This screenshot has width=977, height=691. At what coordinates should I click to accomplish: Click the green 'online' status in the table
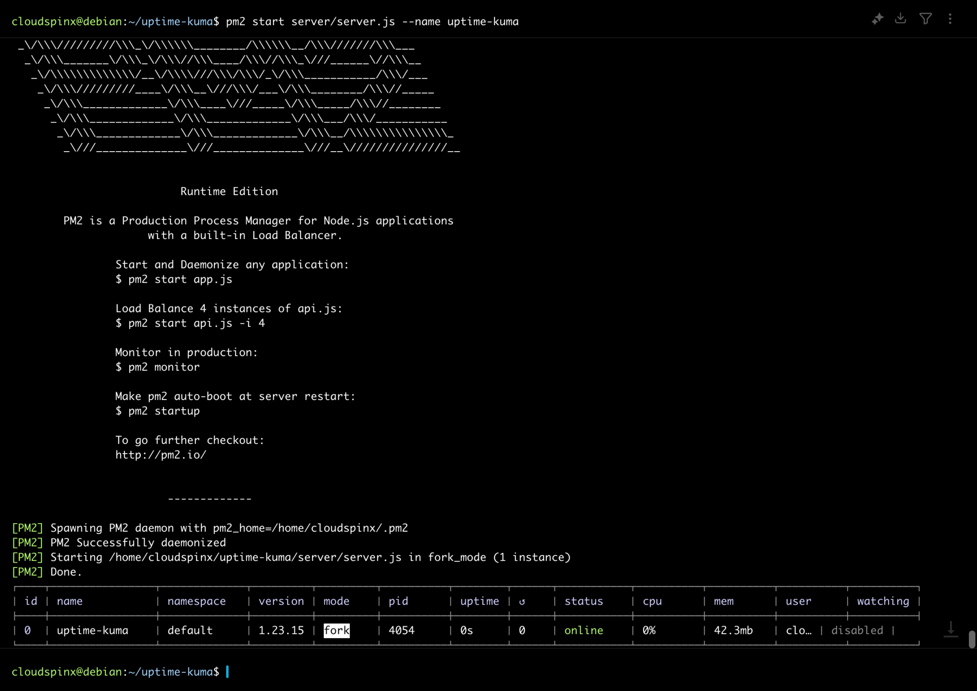coord(583,630)
